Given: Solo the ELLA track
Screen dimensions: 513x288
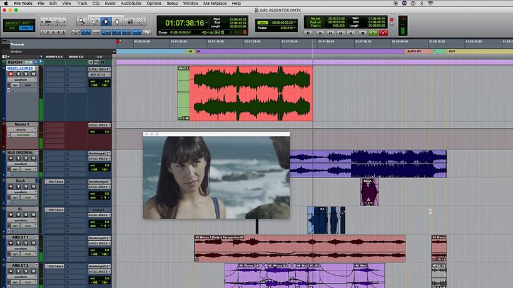Looking at the screenshot, I should [x=26, y=186].
